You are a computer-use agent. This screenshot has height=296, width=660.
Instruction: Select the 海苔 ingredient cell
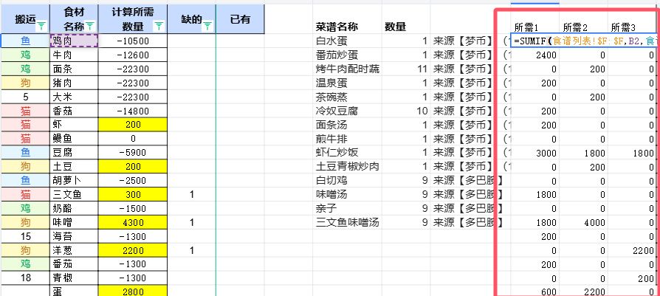coord(74,235)
